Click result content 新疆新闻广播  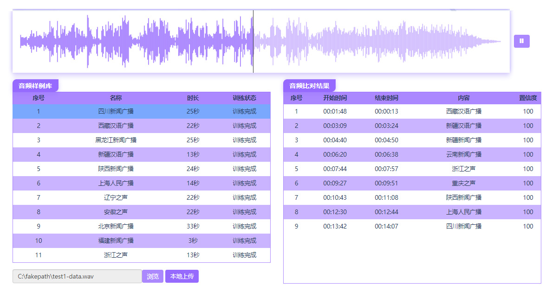click(x=464, y=140)
